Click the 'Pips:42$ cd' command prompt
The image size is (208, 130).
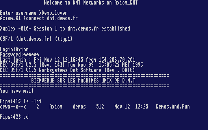[14, 117]
